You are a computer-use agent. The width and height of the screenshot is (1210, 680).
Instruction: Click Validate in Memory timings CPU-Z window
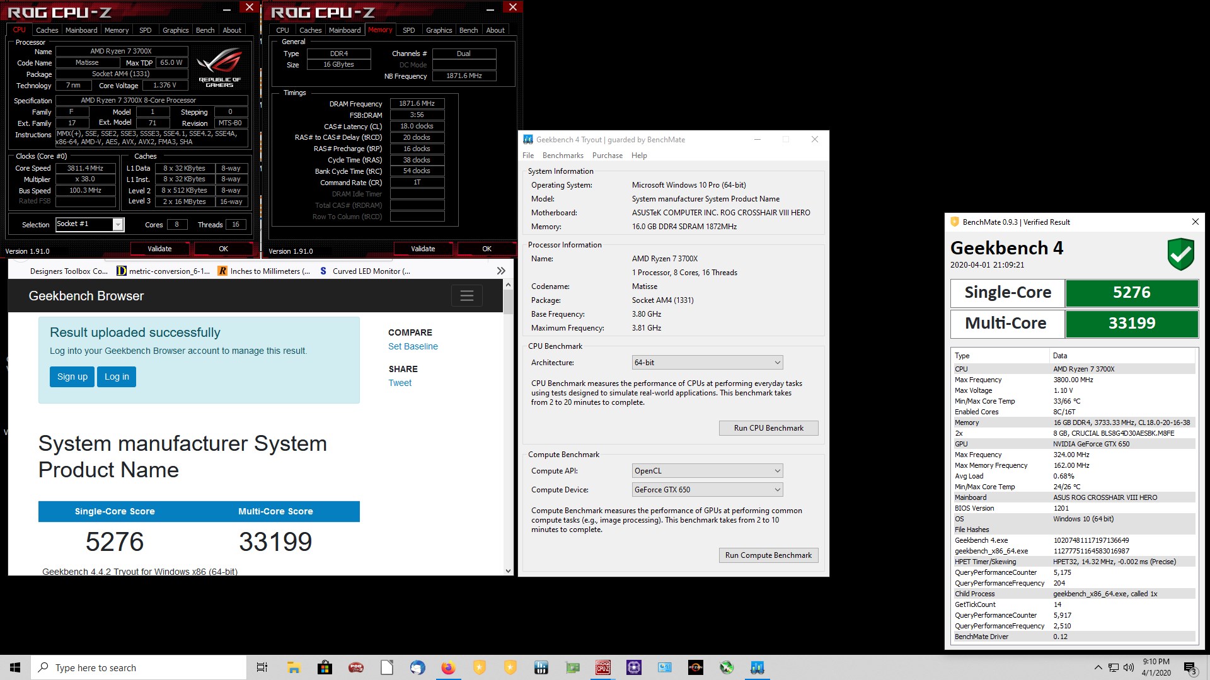pyautogui.click(x=423, y=249)
